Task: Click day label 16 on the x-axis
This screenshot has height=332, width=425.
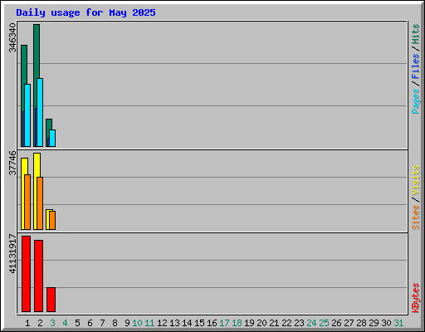Action: pos(212,323)
